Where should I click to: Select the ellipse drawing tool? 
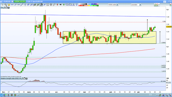click(67, 5)
